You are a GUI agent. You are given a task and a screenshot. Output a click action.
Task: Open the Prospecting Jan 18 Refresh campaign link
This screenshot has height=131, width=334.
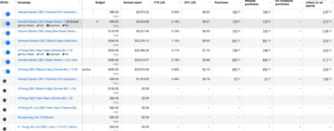[36, 117]
